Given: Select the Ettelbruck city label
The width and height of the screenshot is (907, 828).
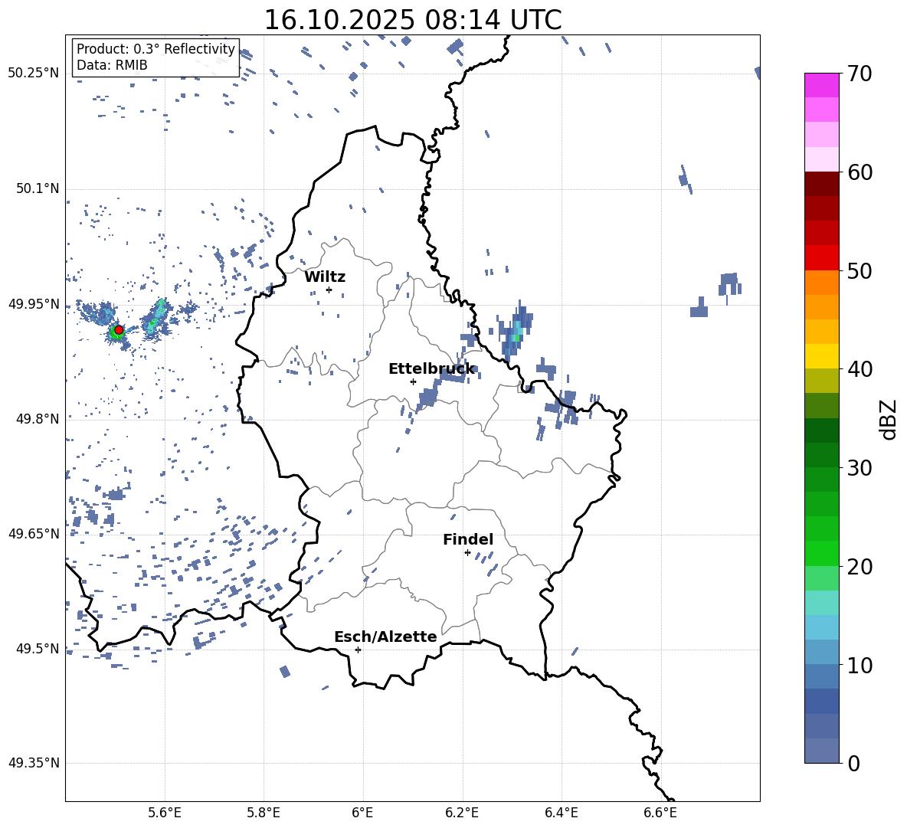Looking at the screenshot, I should [x=431, y=369].
